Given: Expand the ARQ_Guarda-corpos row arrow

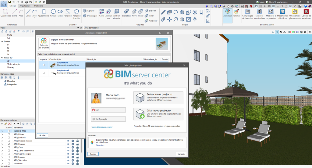Looking at the screenshot, I should point(2,154).
